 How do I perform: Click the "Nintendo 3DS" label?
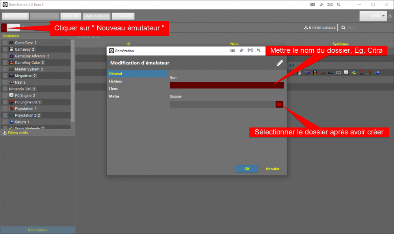tap(20, 89)
